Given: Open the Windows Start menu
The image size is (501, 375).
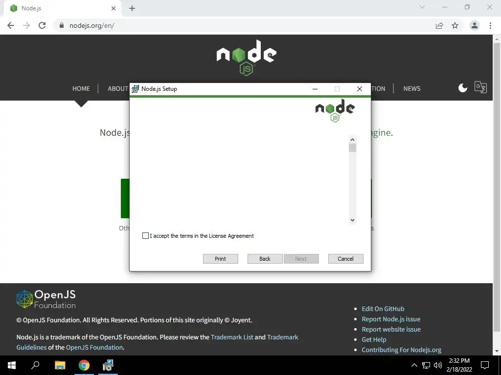Looking at the screenshot, I should click(x=12, y=365).
